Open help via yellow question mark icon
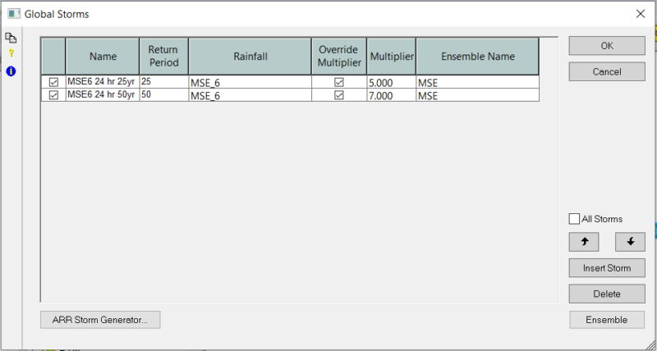Image resolution: width=657 pixels, height=351 pixels. (11, 53)
